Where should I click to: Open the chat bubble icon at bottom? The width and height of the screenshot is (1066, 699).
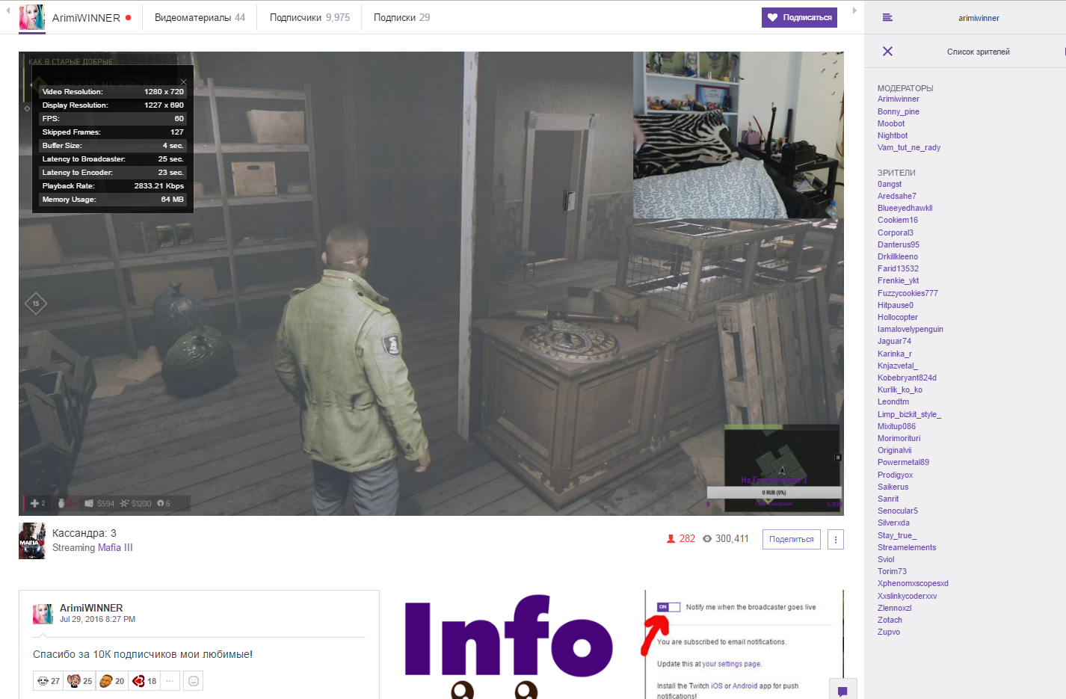pos(842,690)
